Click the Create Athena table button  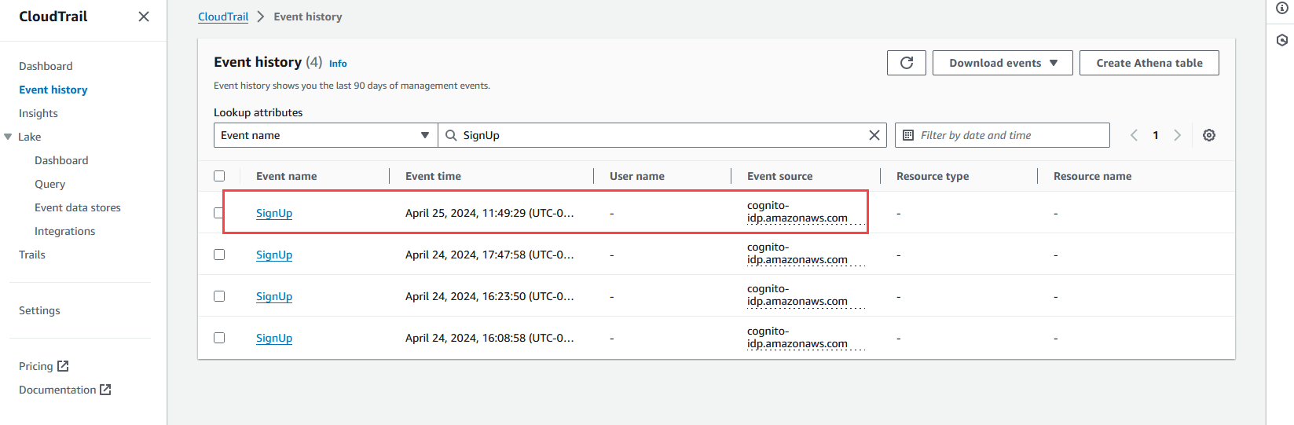pyautogui.click(x=1149, y=63)
